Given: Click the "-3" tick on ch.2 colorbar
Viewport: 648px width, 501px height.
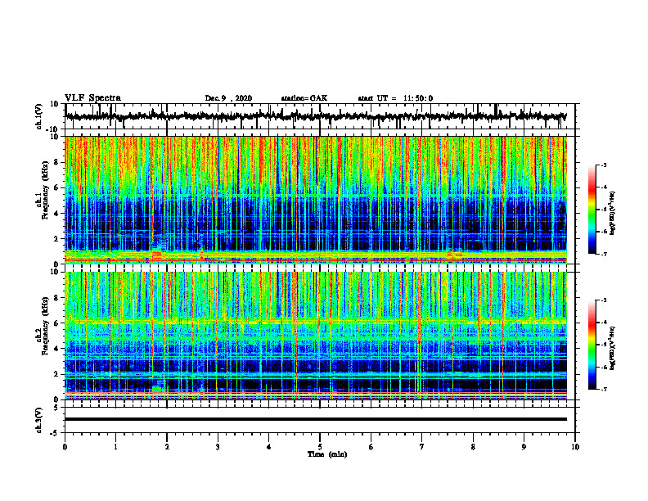Looking at the screenshot, I should click(x=604, y=300).
